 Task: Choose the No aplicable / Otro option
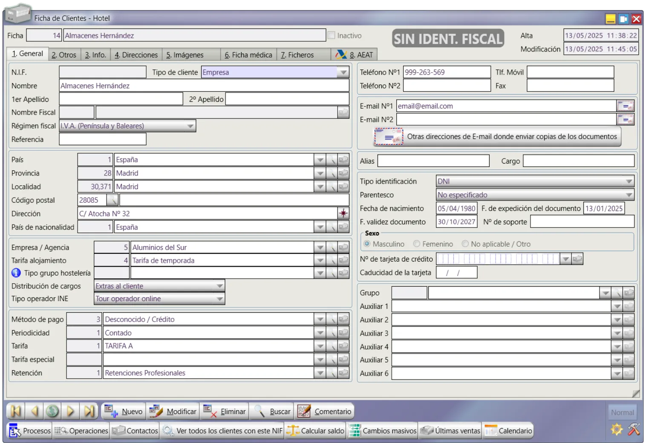click(465, 244)
